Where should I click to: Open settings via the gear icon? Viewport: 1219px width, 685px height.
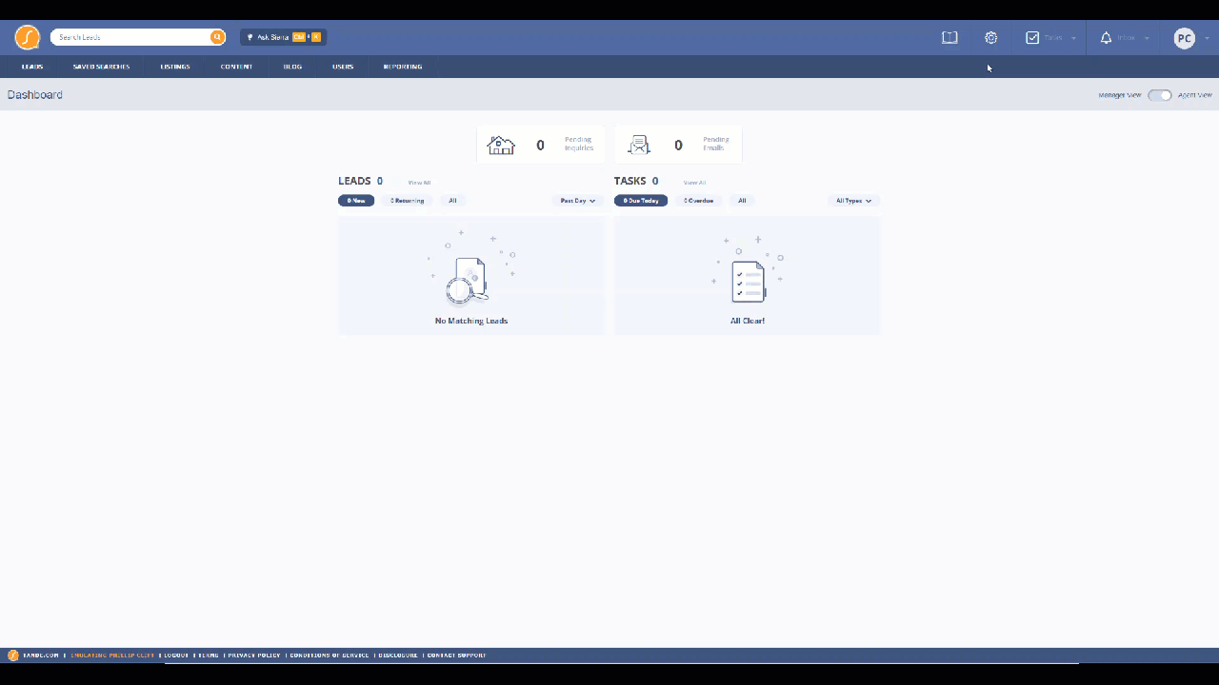click(991, 38)
